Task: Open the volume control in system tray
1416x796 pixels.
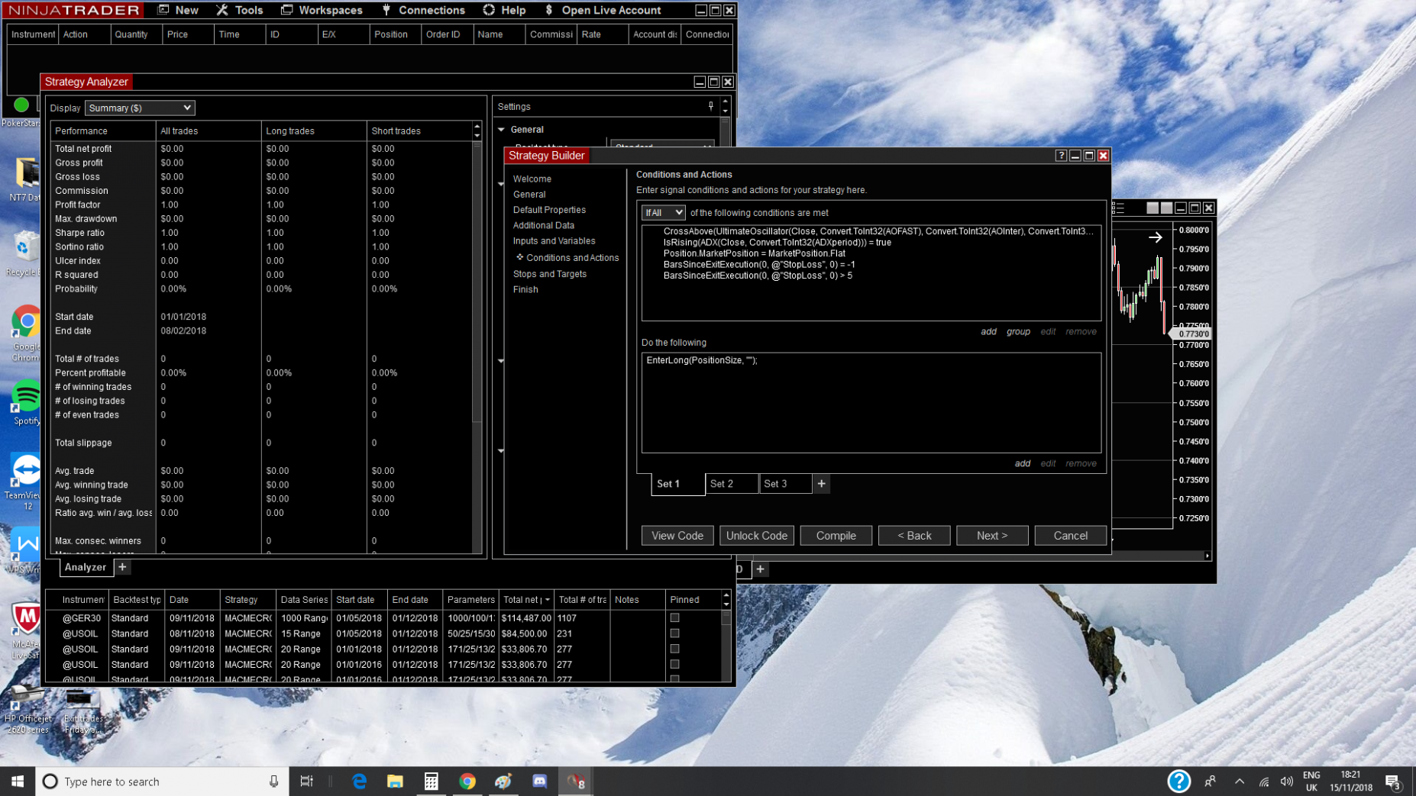Action: pos(1287,781)
